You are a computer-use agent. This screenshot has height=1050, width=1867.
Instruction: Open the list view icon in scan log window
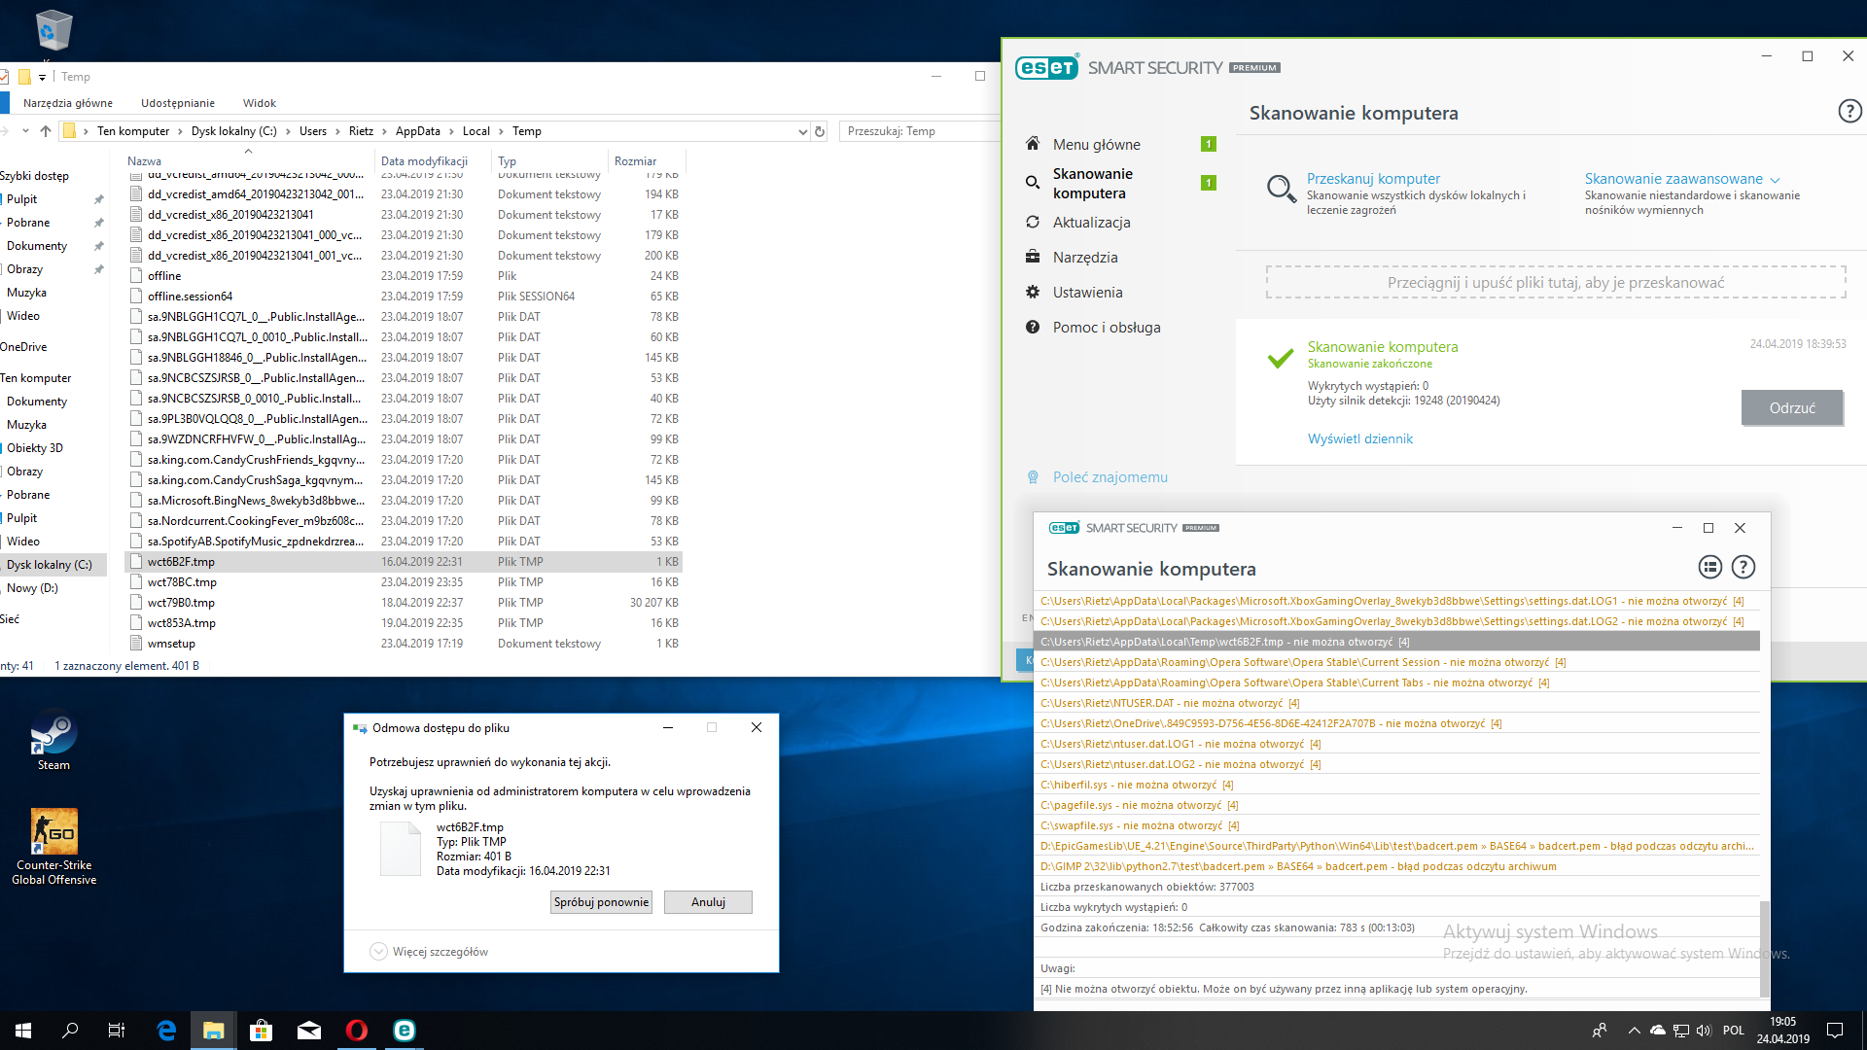[1709, 567]
